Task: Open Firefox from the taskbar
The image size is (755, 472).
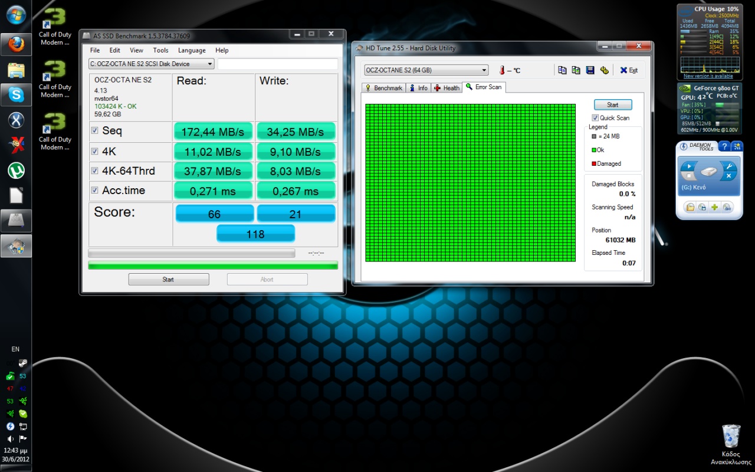Action: (16, 44)
